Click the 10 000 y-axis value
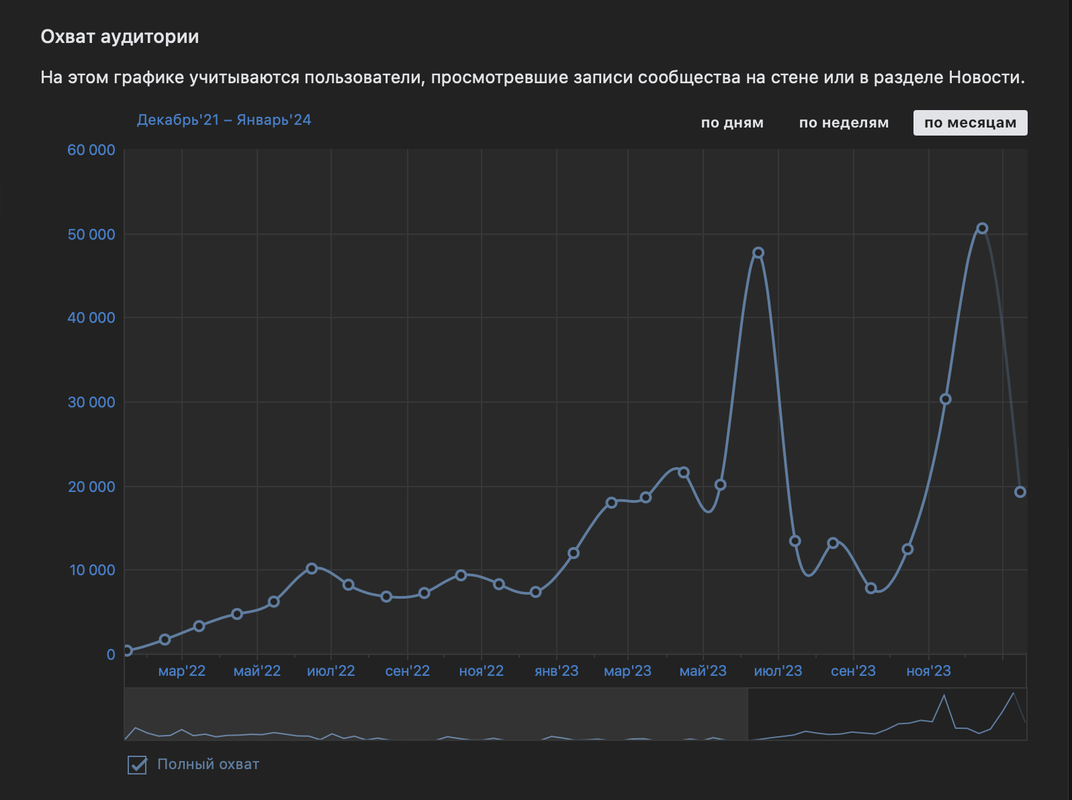This screenshot has height=800, width=1072. point(92,570)
